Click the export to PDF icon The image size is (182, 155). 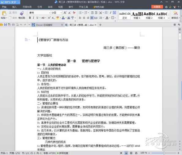click(9, 25)
